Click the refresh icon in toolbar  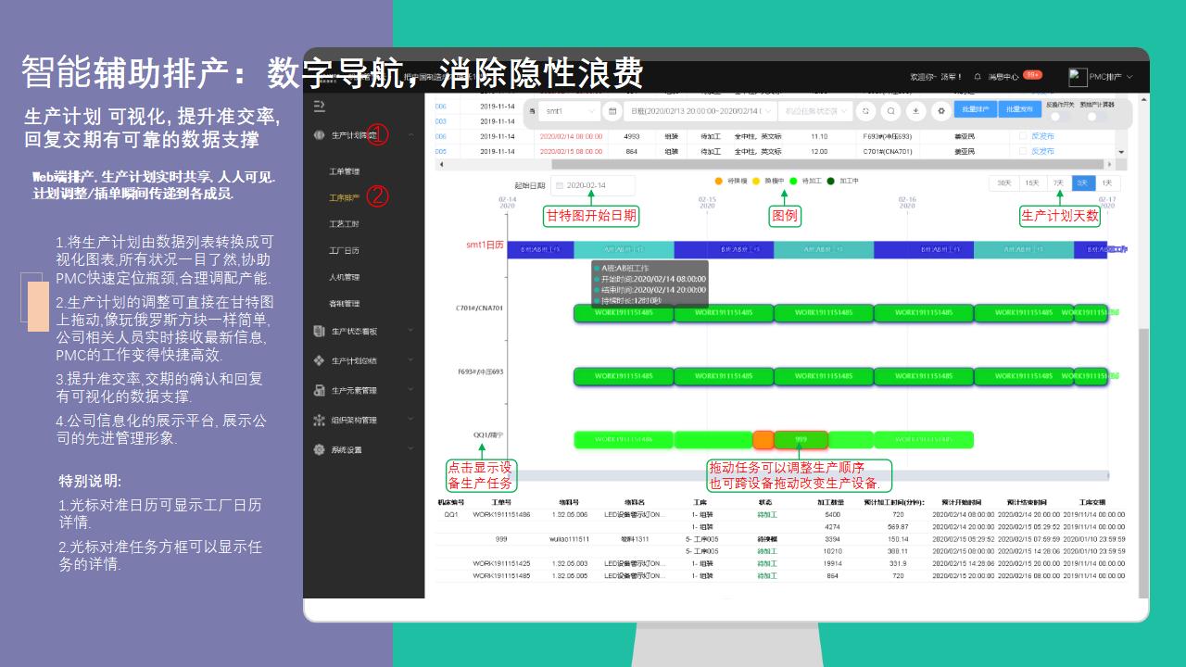click(x=865, y=110)
